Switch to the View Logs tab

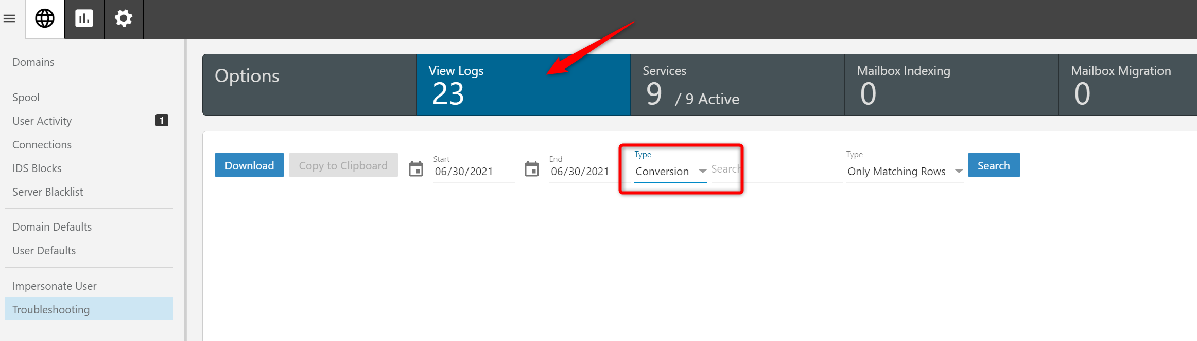tap(523, 85)
